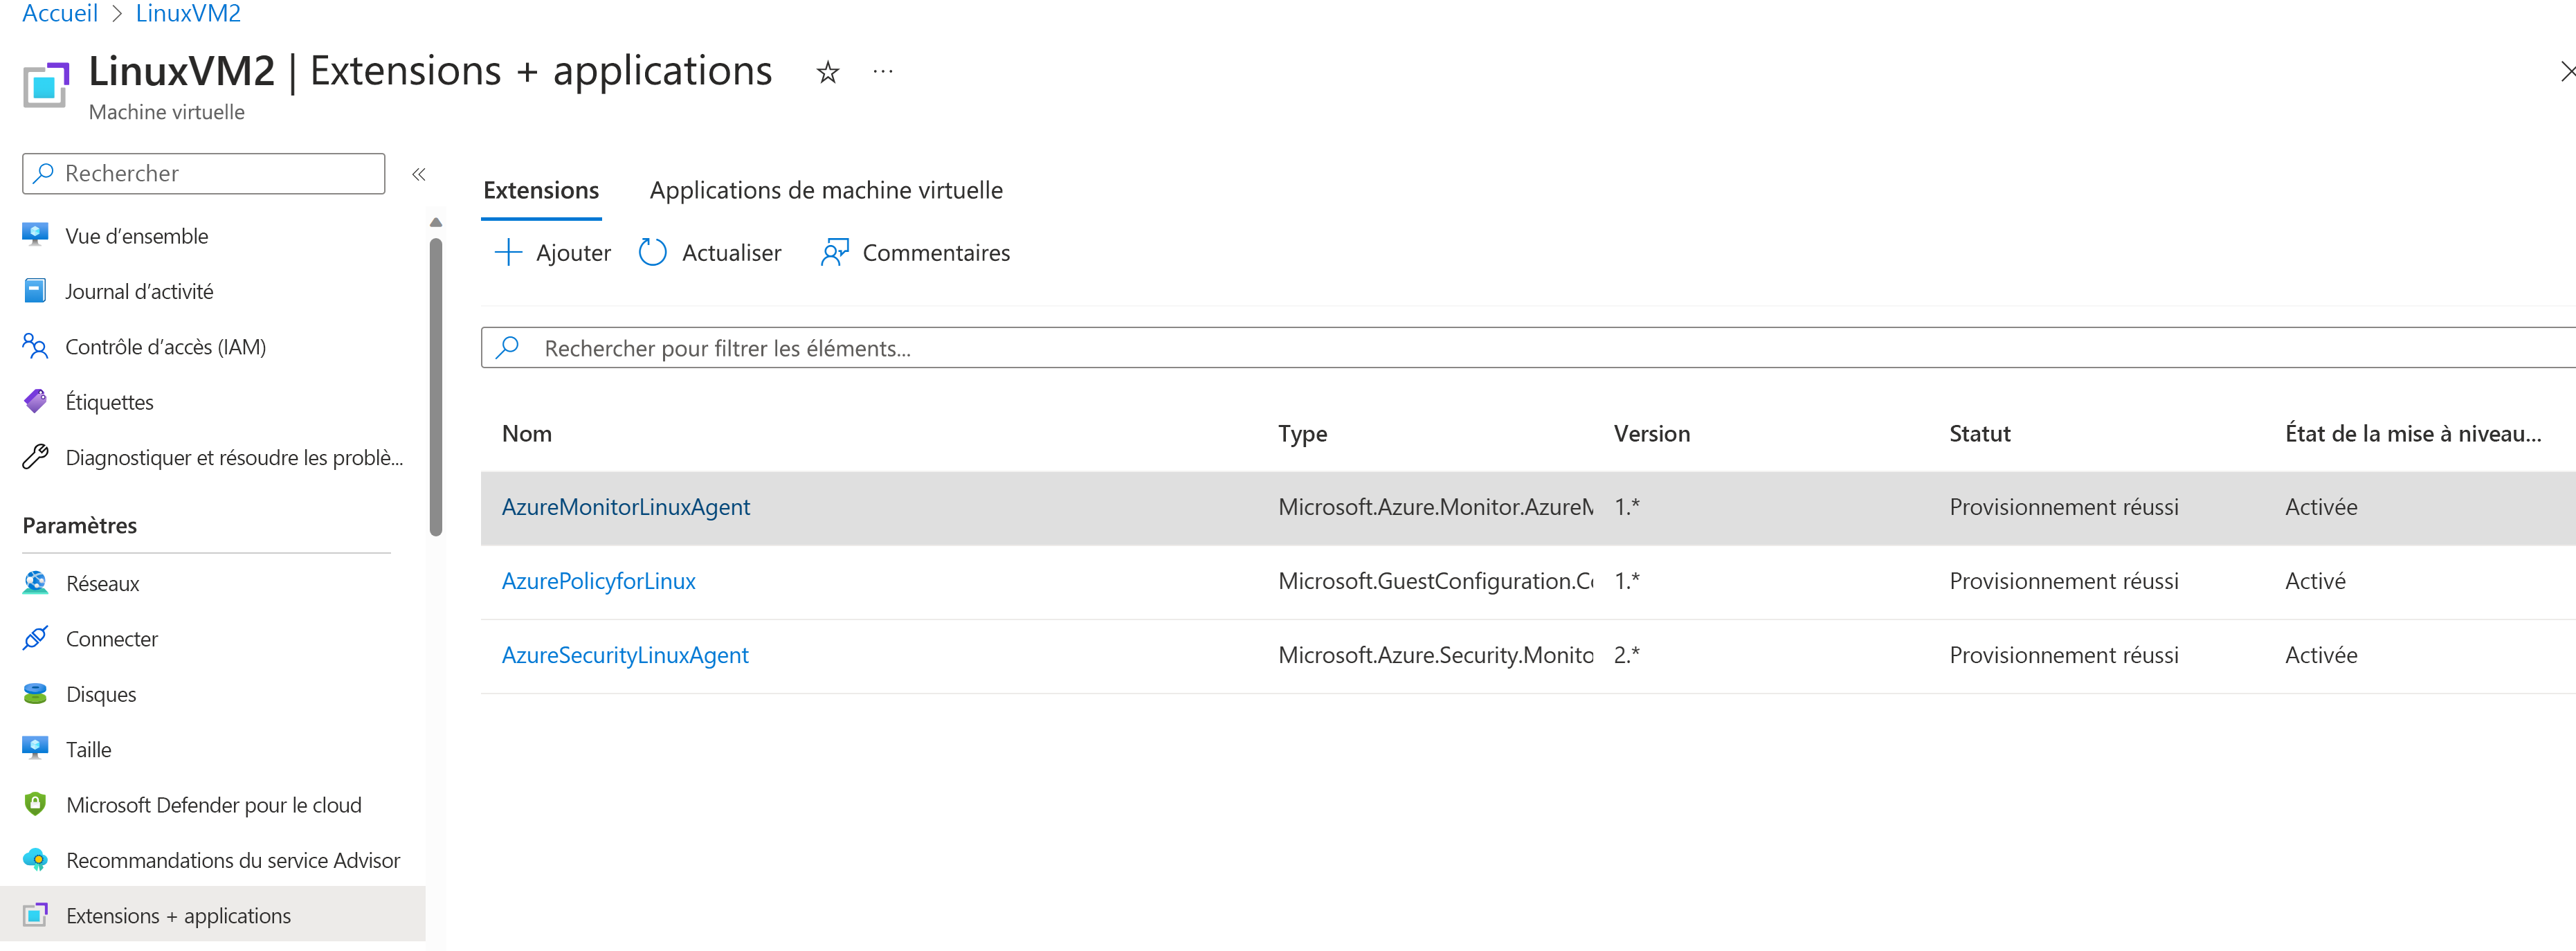Click the sidebar Rechercher search field

pos(204,173)
